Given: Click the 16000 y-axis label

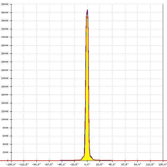Looking at the screenshot, I should tap(5, 95).
